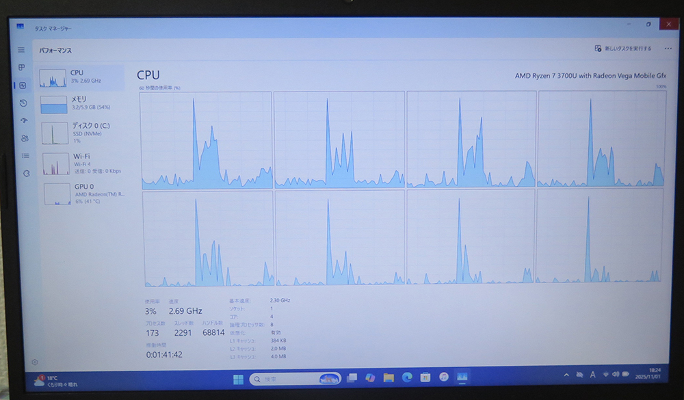Viewport: 684px width, 400px height.
Task: Open the Windows Start menu on the taskbar
Action: pyautogui.click(x=238, y=379)
